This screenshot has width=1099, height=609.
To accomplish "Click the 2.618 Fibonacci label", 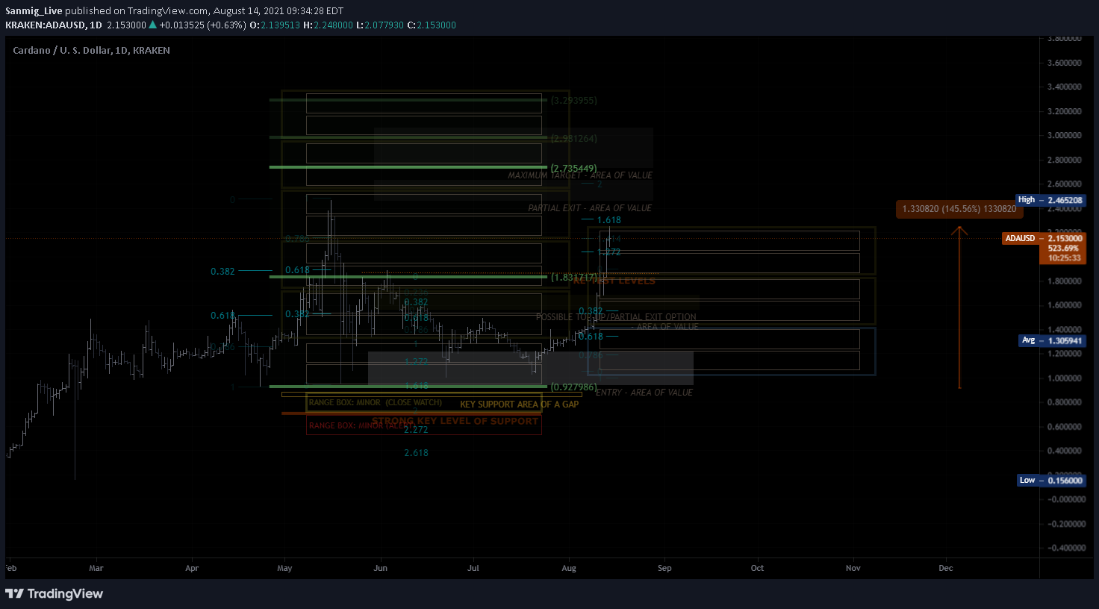I will coord(416,453).
